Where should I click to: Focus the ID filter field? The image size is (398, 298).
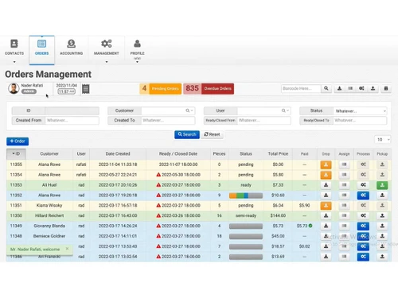pyautogui.click(x=72, y=110)
